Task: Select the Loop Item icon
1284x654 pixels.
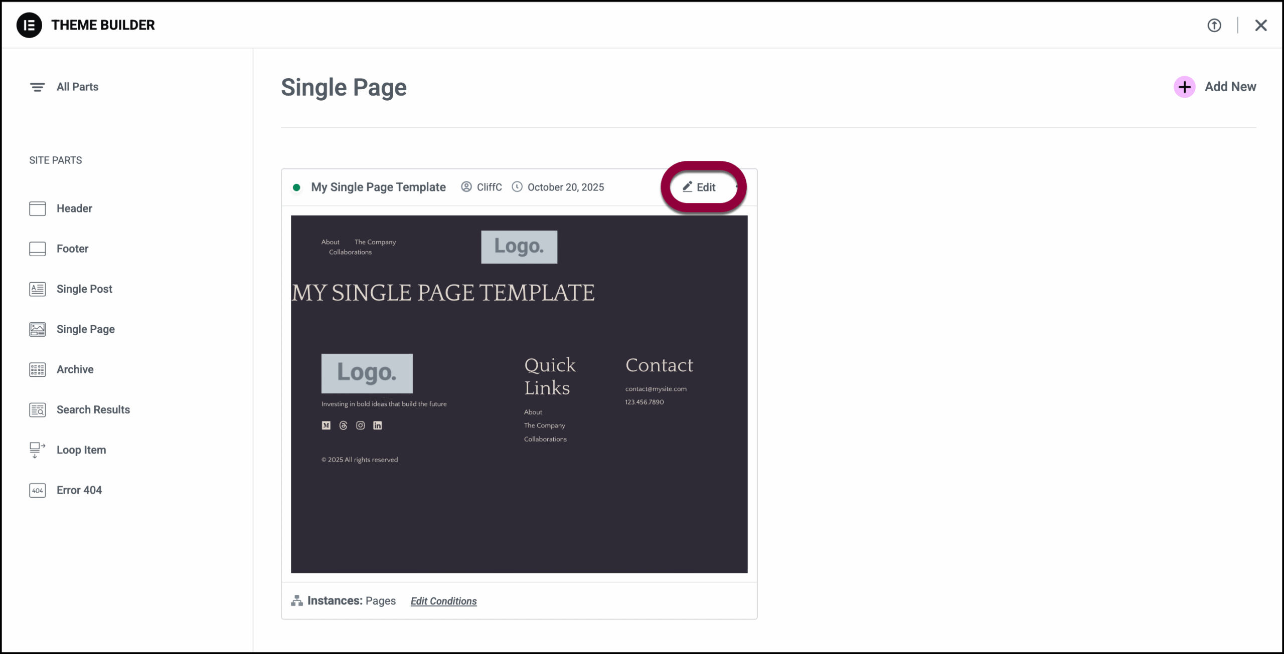Action: tap(37, 450)
